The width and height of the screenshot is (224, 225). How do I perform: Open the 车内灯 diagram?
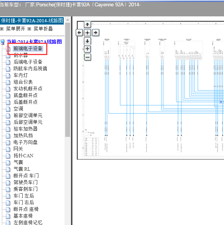pos(20,75)
